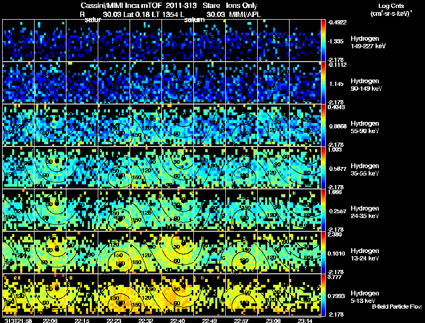
Task: Open the 149-227 keV panel at 313T21:58
Action: 19,40
